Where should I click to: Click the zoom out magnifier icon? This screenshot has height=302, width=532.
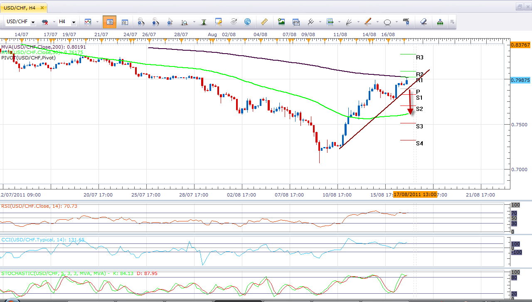(x=155, y=22)
